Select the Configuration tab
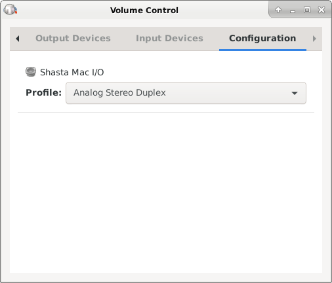The height and width of the screenshot is (283, 332). click(262, 39)
